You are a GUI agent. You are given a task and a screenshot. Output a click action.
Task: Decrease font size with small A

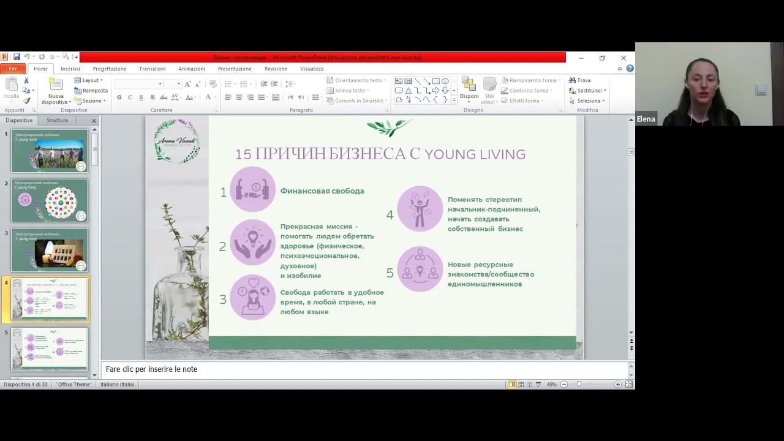[x=197, y=84]
